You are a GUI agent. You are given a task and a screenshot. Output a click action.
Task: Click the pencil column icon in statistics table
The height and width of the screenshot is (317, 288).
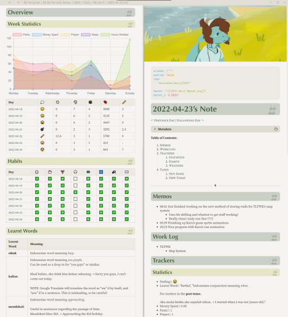[x=124, y=102]
